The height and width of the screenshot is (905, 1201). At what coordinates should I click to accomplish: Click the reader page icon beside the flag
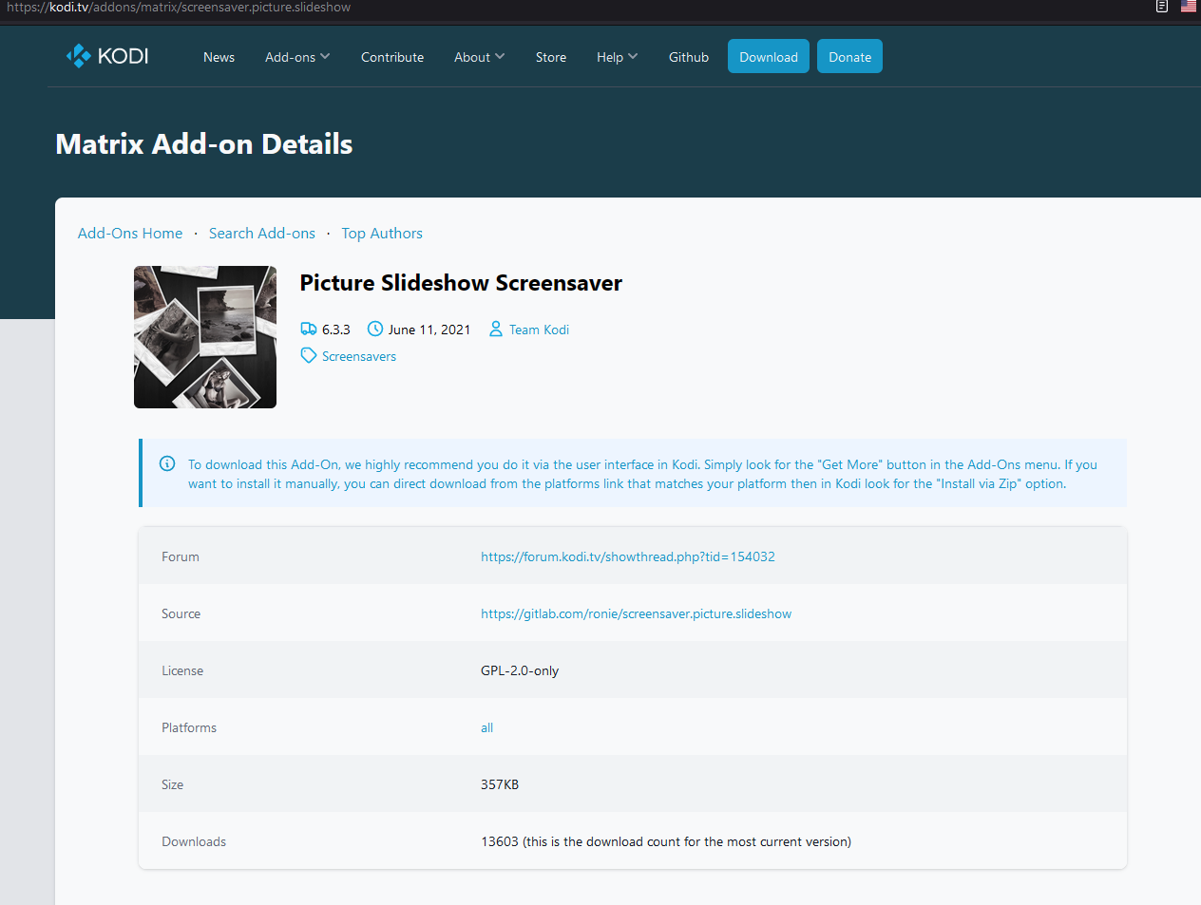[x=1162, y=7]
